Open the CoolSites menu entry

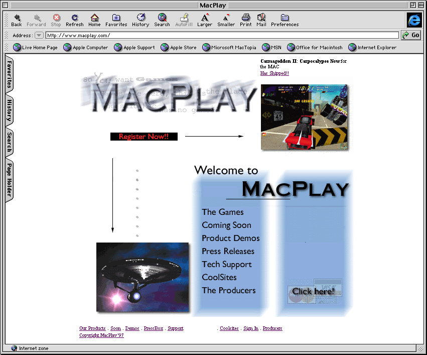(219, 277)
